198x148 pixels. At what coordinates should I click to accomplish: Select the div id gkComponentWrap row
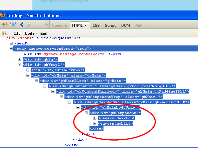(114, 97)
